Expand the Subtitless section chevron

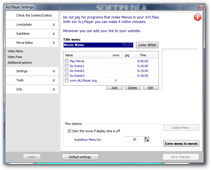(x=54, y=34)
